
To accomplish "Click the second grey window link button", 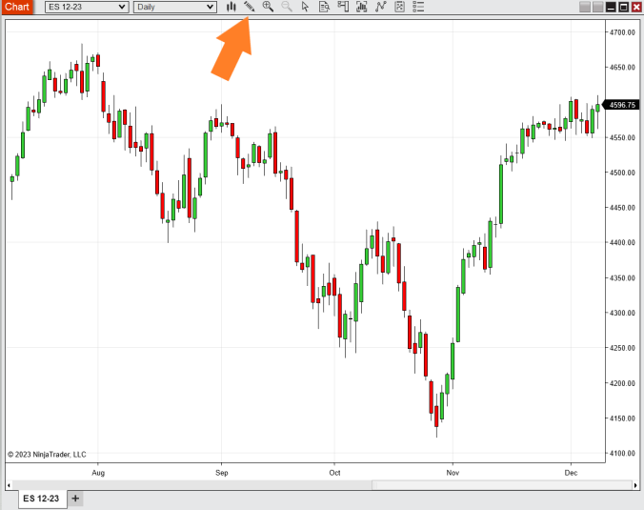I will coord(598,7).
